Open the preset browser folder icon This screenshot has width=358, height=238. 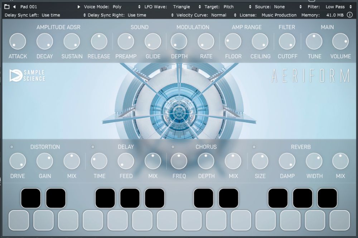point(7,6)
